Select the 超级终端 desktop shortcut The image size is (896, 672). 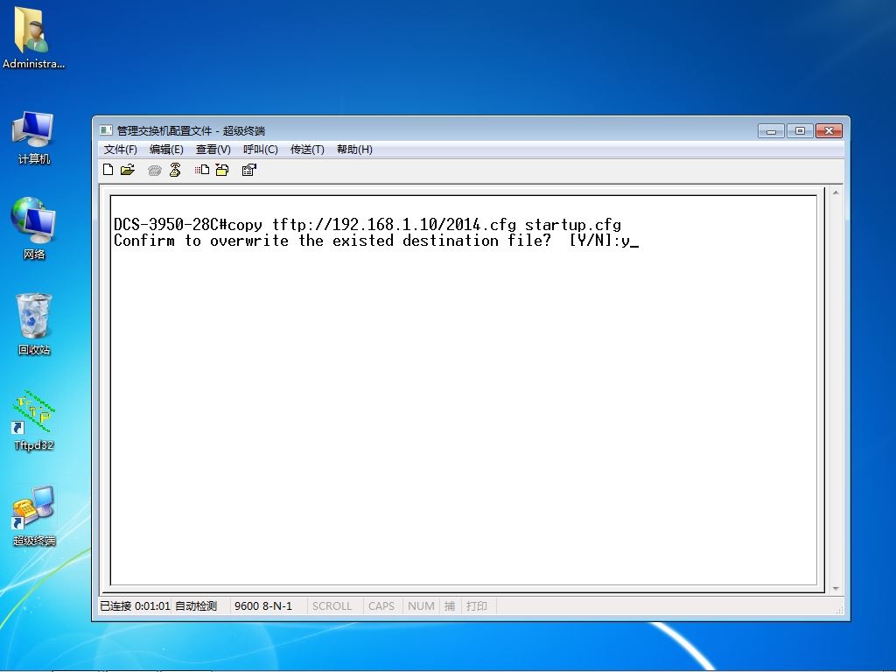(x=34, y=516)
